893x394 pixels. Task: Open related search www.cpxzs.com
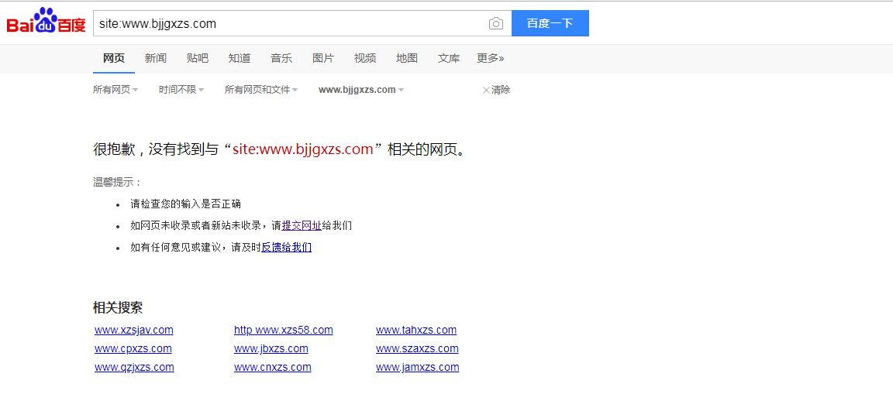click(133, 349)
